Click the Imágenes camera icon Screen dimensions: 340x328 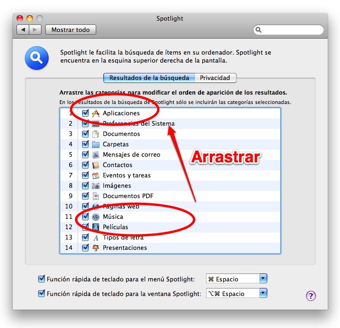pyautogui.click(x=96, y=185)
